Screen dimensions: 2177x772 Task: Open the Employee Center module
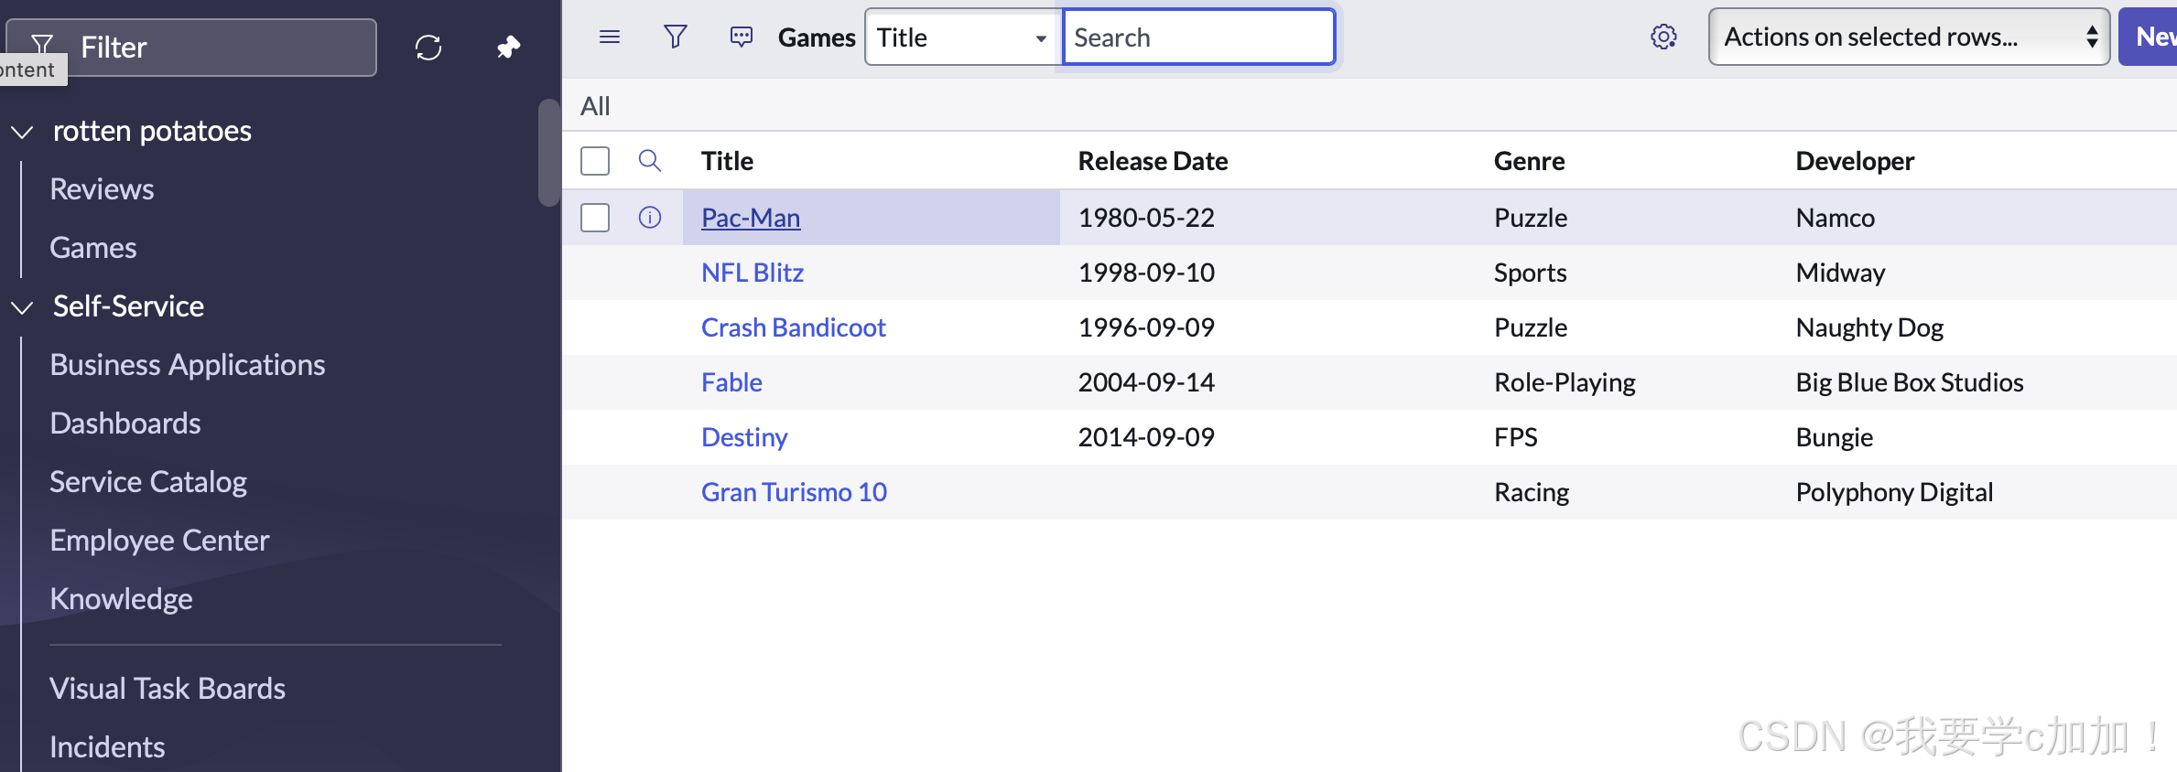tap(159, 541)
